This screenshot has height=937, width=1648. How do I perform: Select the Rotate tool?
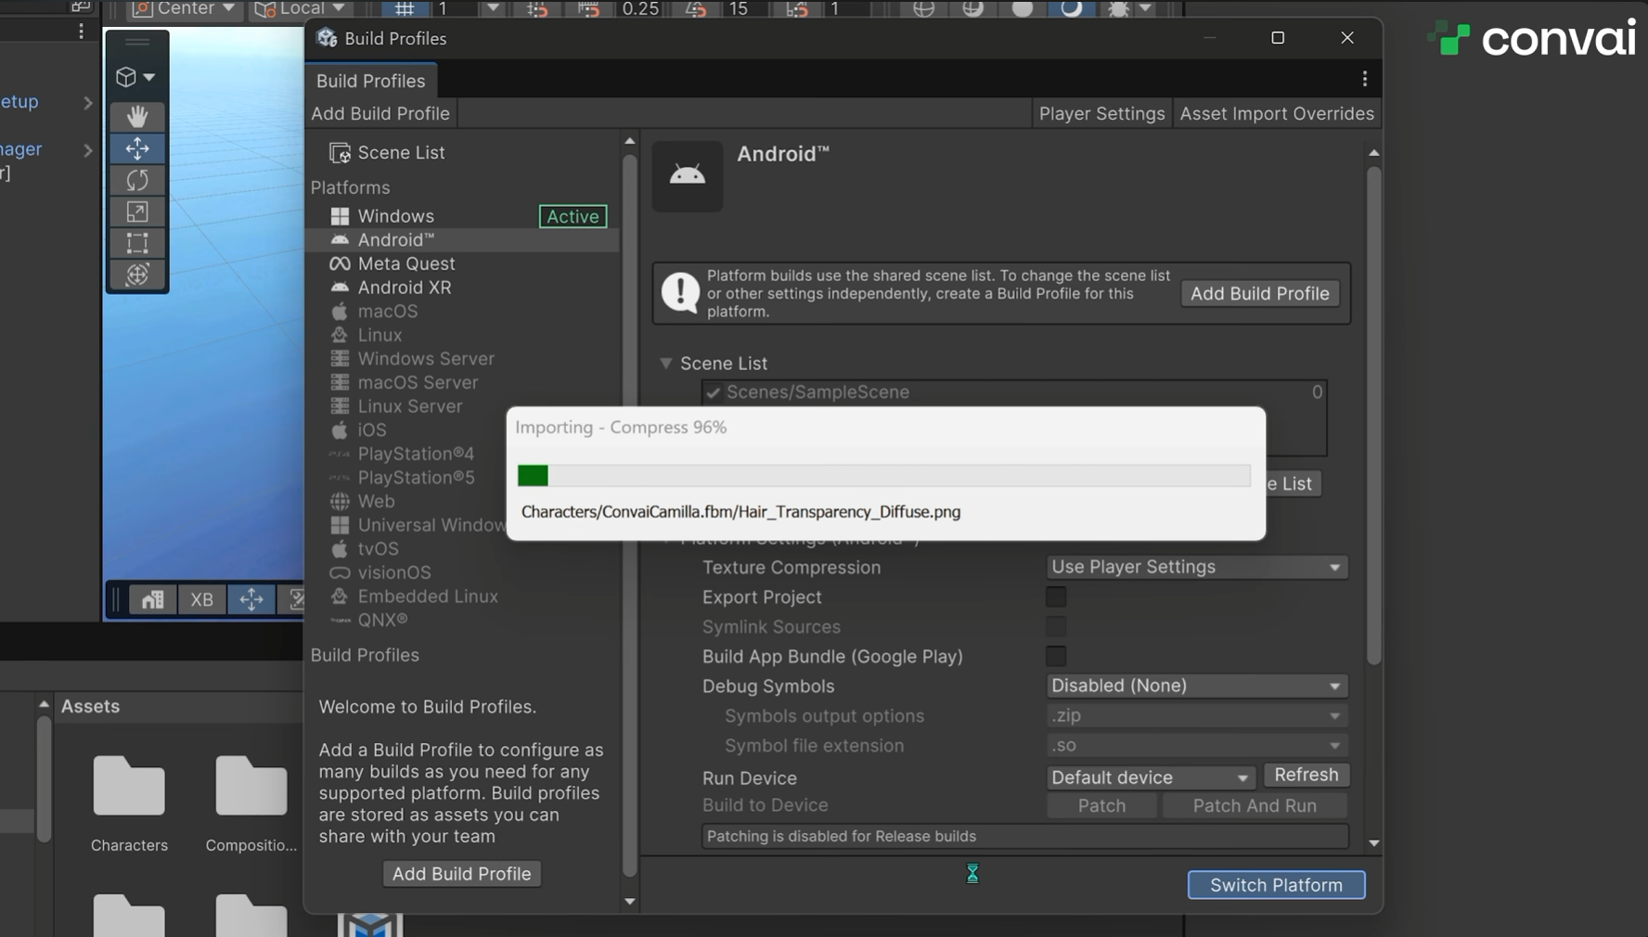[x=137, y=180]
